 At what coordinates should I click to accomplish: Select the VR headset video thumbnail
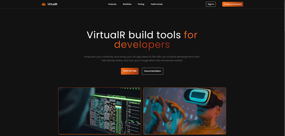(185, 111)
